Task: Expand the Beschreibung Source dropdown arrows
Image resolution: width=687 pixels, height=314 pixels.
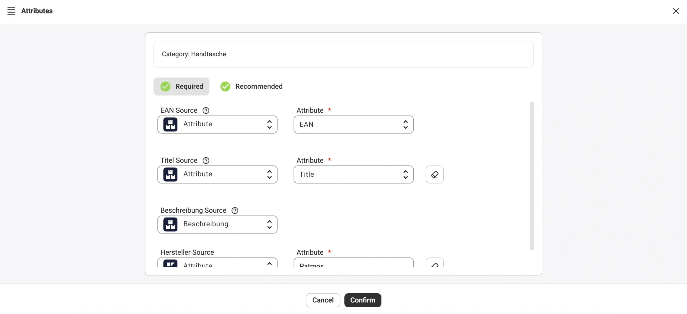Action: point(269,224)
